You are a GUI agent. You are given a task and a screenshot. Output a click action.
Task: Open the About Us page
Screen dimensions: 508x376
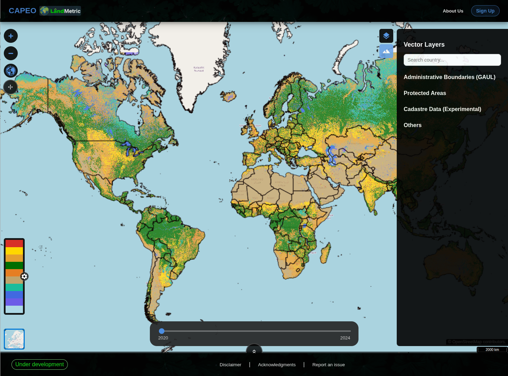[453, 11]
